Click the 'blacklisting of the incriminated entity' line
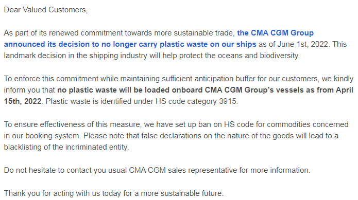The height and width of the screenshot is (200, 358). [x=66, y=147]
